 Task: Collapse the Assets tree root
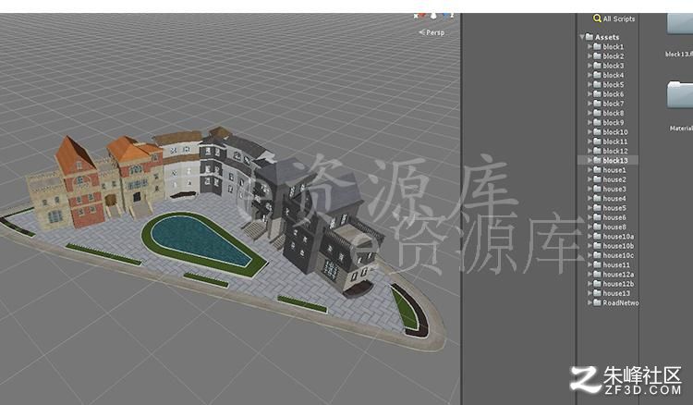[x=582, y=37]
